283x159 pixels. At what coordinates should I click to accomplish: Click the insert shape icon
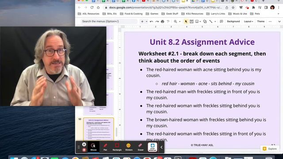205,22
